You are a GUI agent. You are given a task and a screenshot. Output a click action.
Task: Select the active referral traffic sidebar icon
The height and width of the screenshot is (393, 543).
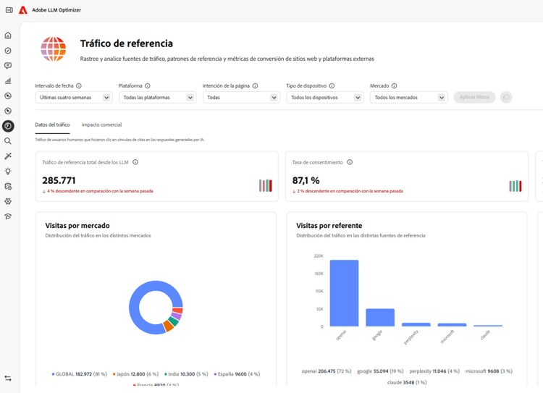tap(8, 126)
